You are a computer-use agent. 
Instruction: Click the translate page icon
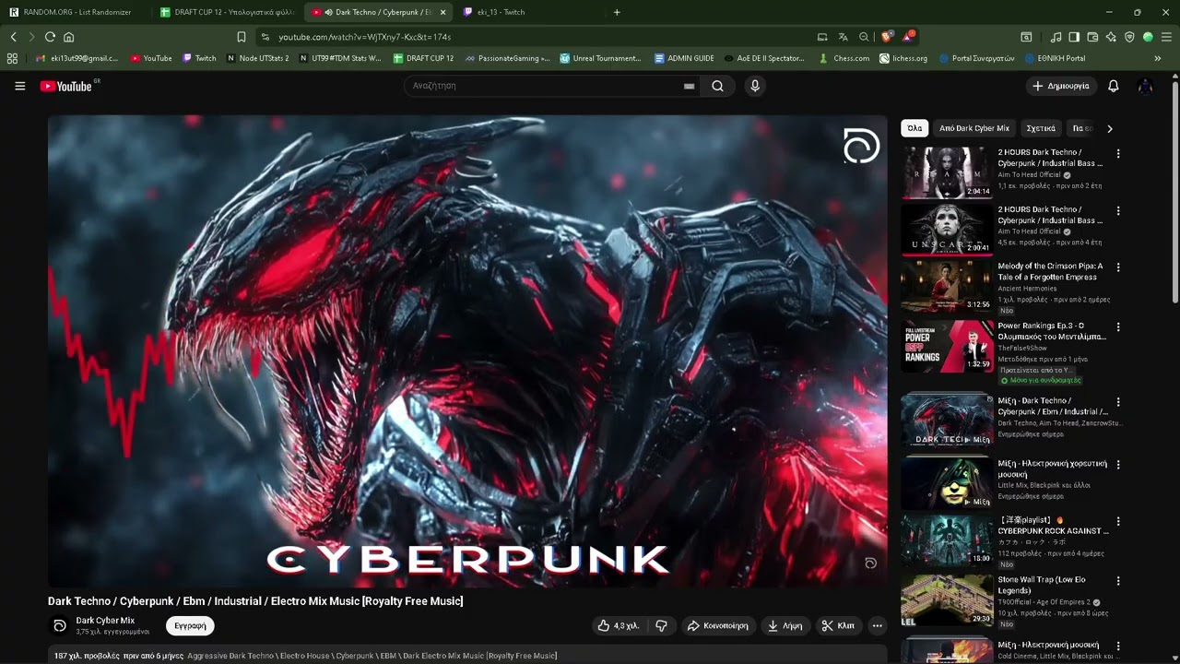point(843,37)
